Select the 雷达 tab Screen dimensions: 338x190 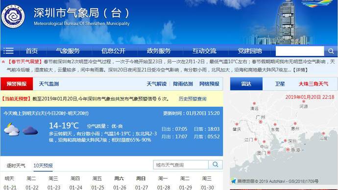pyautogui.click(x=246, y=84)
